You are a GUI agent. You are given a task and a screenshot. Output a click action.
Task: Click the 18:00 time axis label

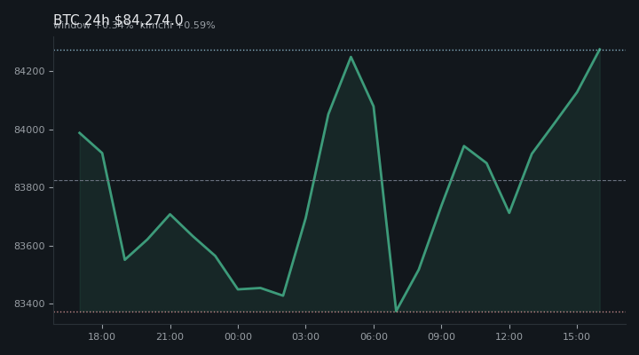coord(102,336)
